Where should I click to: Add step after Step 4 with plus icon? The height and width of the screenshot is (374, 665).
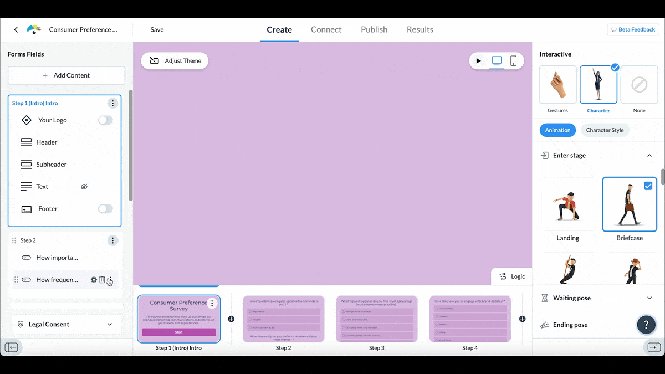pyautogui.click(x=522, y=319)
